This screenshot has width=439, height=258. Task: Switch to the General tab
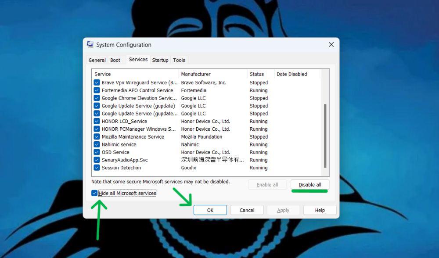coord(97,60)
